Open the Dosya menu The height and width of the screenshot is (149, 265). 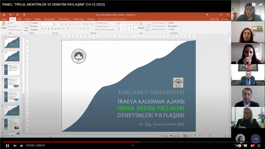(x=4, y=19)
